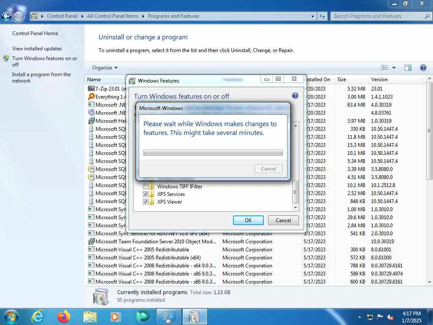Click the Forward navigation arrow
Viewport: 433px width, 325px height.
point(18,17)
